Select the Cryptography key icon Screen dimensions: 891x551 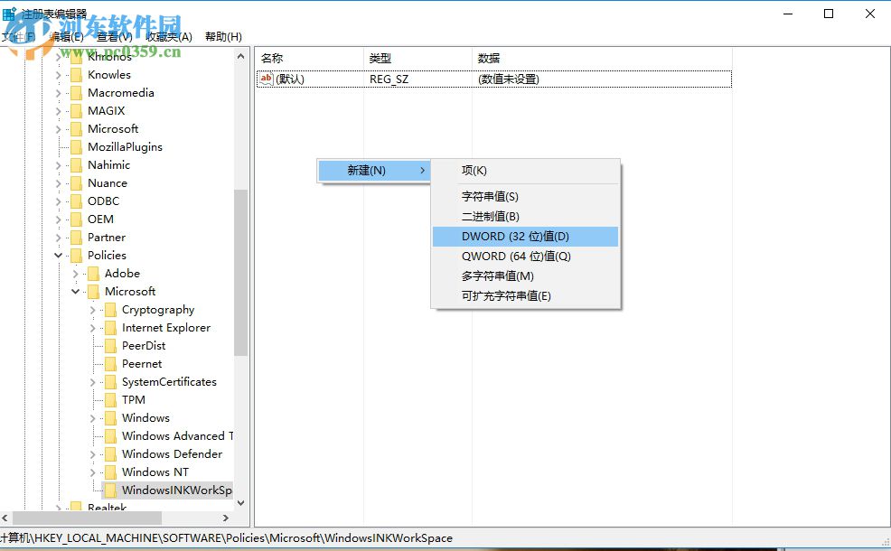click(110, 309)
